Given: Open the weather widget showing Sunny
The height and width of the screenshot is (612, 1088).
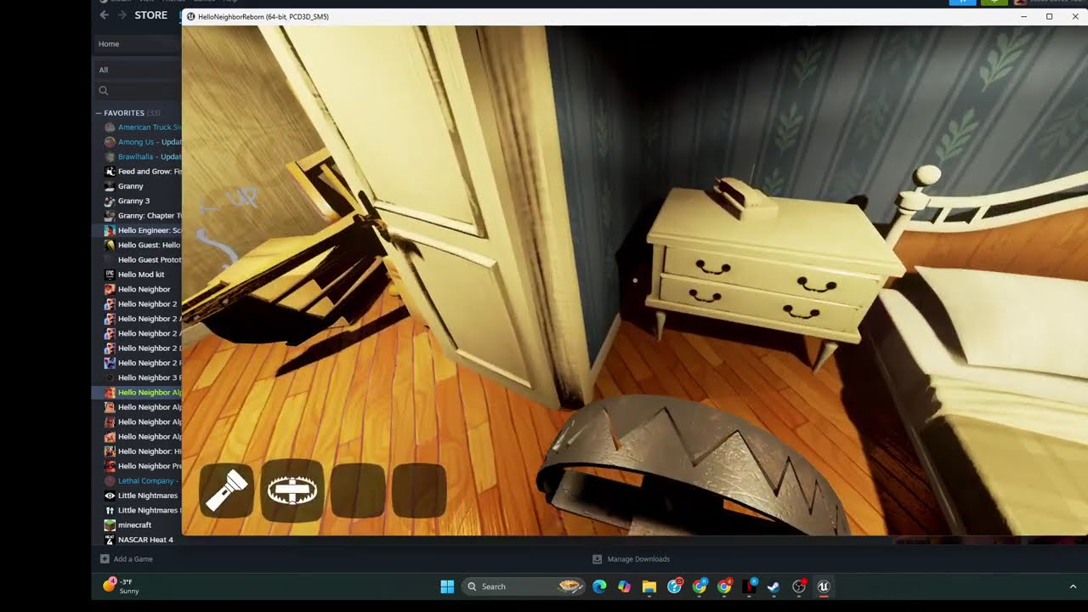Looking at the screenshot, I should [121, 586].
